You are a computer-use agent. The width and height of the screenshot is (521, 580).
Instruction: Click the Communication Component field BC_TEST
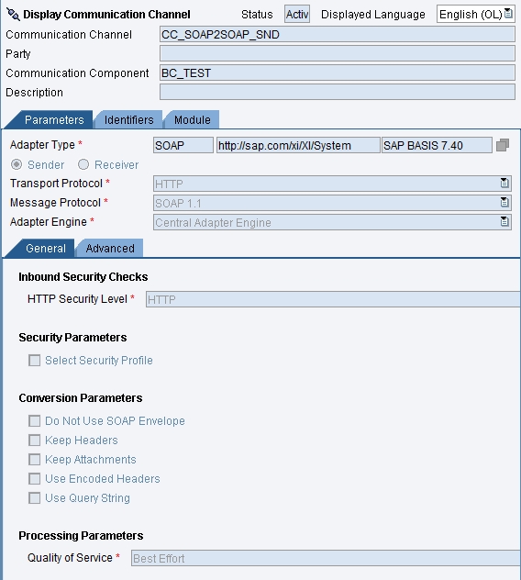click(338, 72)
